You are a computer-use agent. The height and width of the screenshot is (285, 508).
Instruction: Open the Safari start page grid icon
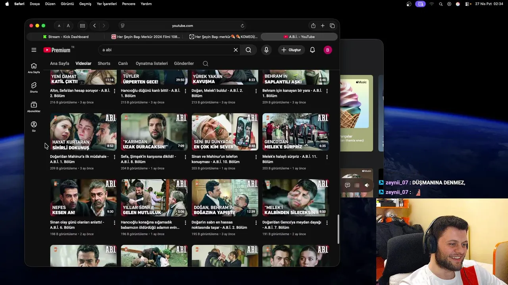pyautogui.click(x=82, y=26)
